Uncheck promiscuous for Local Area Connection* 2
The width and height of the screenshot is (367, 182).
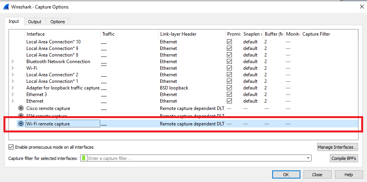pos(229,74)
